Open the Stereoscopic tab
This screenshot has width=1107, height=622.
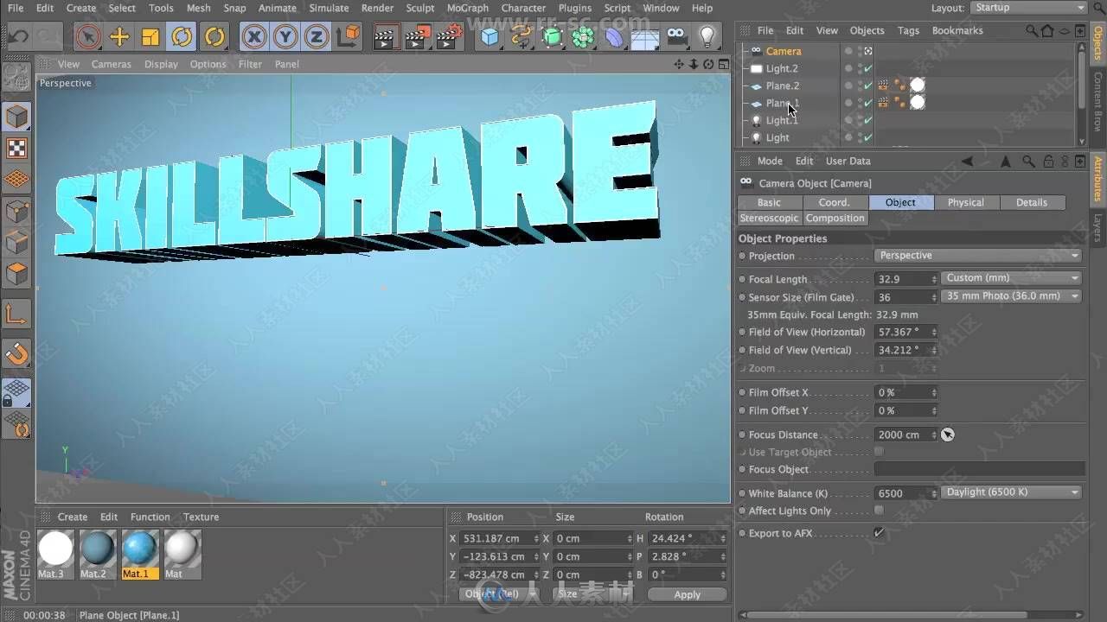[x=770, y=219]
